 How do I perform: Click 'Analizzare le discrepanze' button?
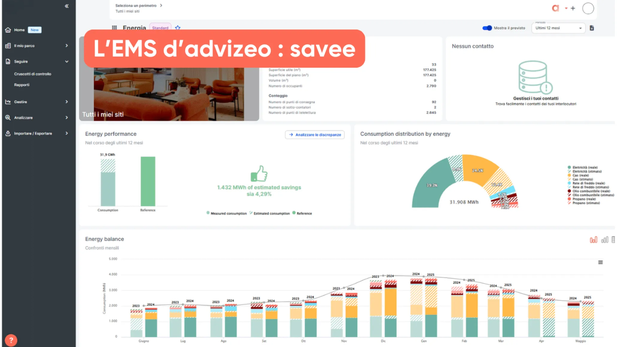point(314,135)
